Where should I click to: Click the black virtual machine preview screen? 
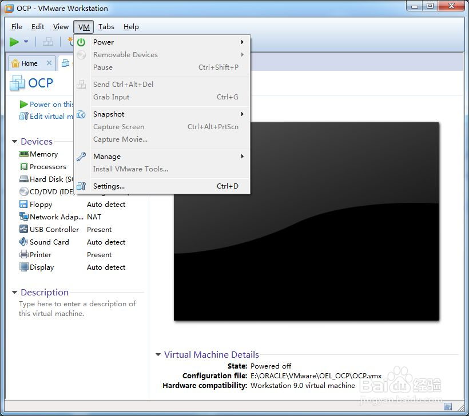pyautogui.click(x=307, y=222)
